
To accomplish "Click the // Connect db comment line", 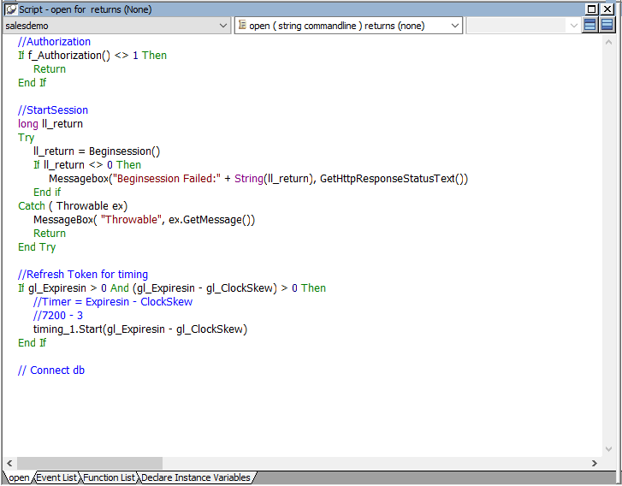I will pos(51,370).
